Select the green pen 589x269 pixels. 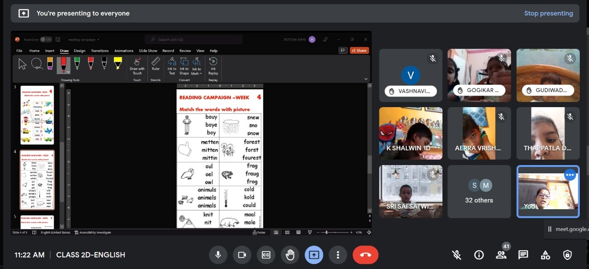[x=77, y=63]
